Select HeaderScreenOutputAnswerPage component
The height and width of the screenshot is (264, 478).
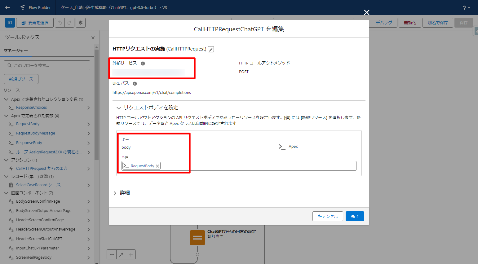click(46, 229)
